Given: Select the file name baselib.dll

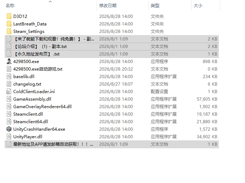Looking at the screenshot, I should pyautogui.click(x=24, y=76).
